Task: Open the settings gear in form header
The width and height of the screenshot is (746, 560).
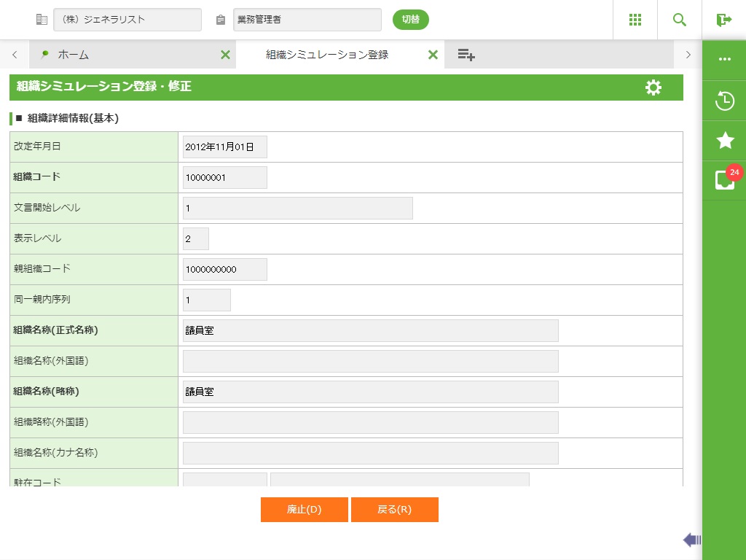Action: [x=653, y=87]
